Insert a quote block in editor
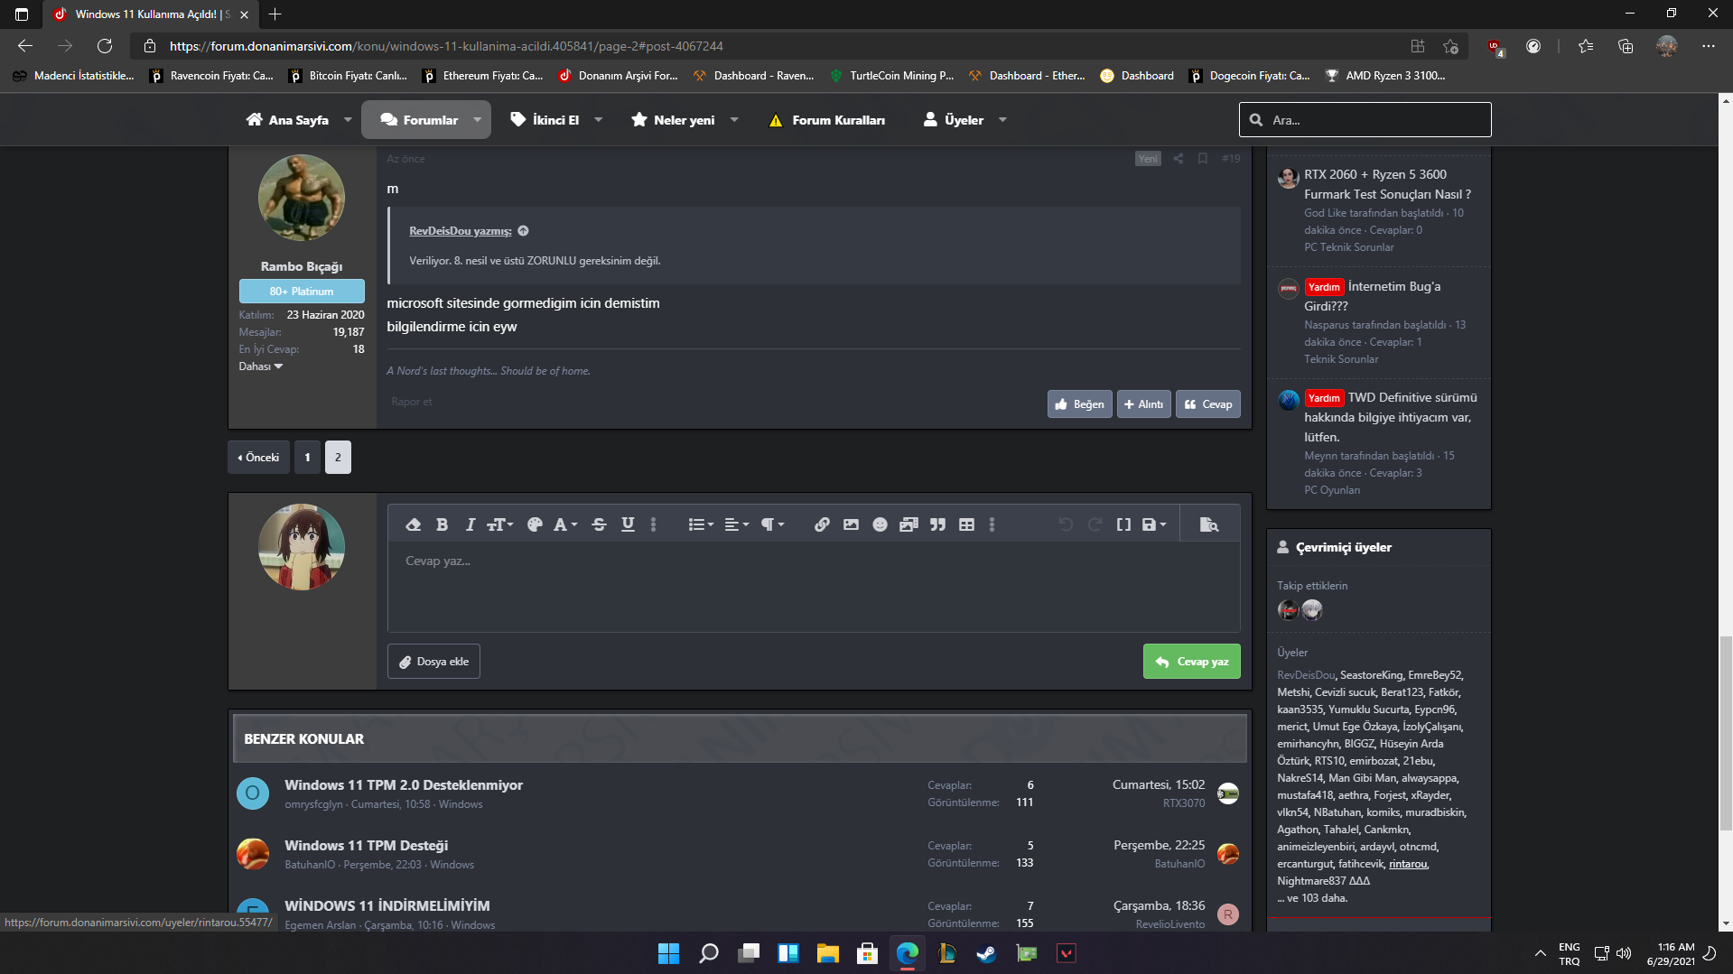Viewport: 1733px width, 974px height. 937,524
